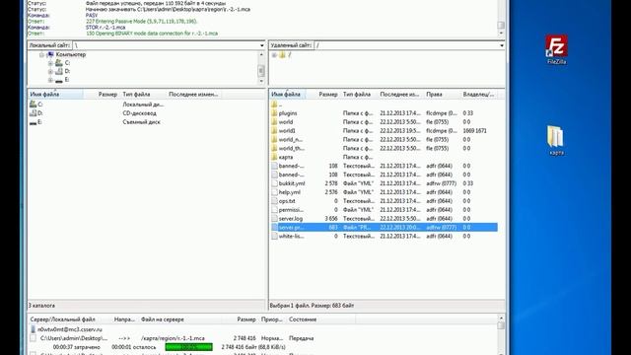Click the "3 656" size cell of server.log
Image resolution: width=631 pixels, height=355 pixels.
click(x=331, y=219)
